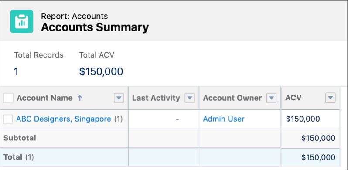Image resolution: width=348 pixels, height=170 pixels.
Task: Sort by the Account Name column header
Action: point(44,98)
